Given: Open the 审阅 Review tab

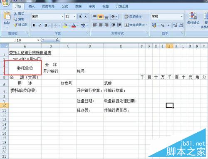Looking at the screenshot, I should coord(92,6).
